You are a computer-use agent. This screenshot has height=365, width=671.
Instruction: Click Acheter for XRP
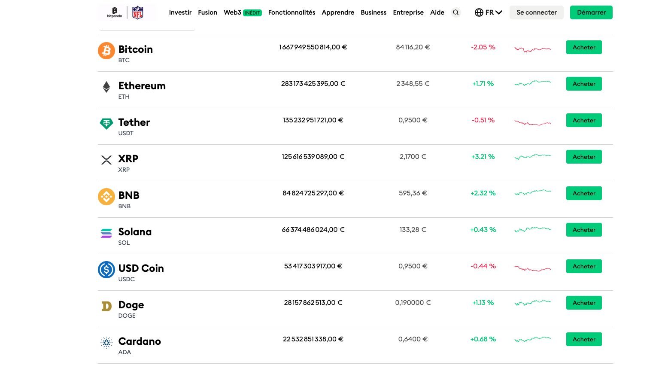584,157
